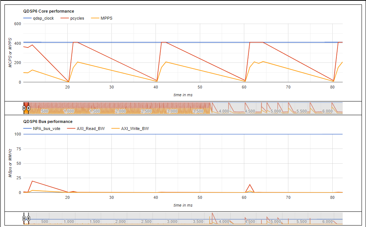Click right range handle of bus overview slider
366x227 pixels.
point(28,218)
